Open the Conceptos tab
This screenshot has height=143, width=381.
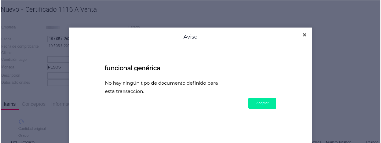click(33, 104)
